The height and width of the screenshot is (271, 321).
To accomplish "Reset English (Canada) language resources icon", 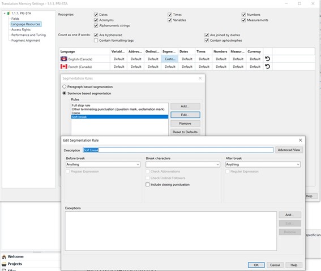I will pyautogui.click(x=267, y=59).
